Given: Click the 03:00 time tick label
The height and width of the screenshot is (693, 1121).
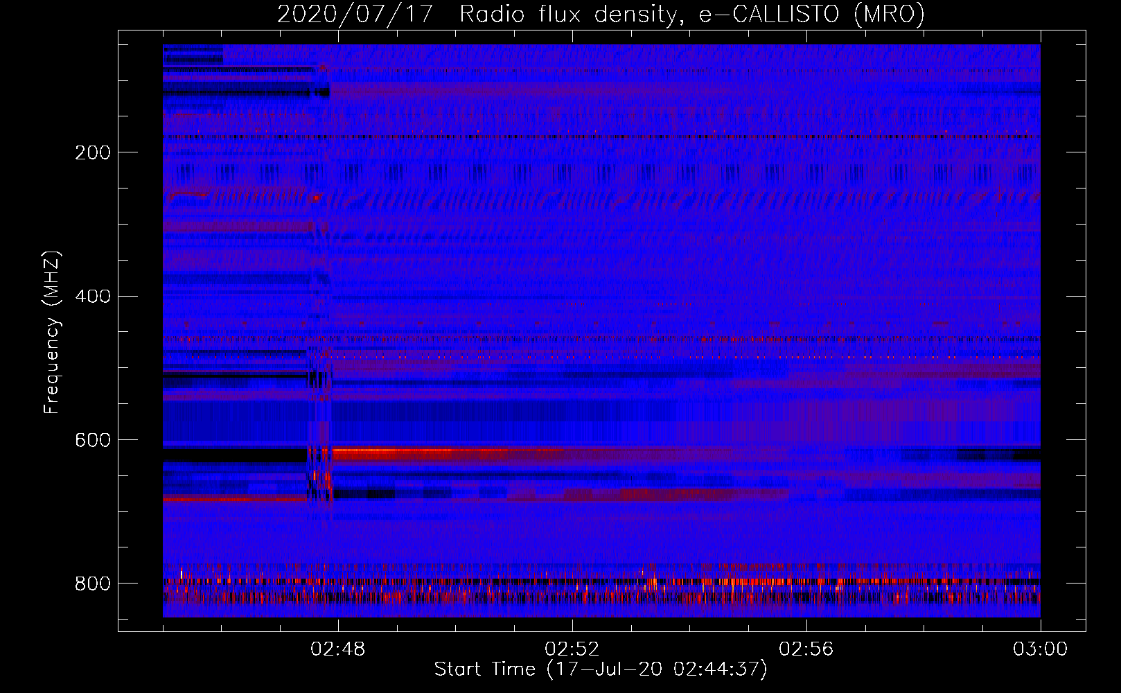Looking at the screenshot, I should (1040, 649).
